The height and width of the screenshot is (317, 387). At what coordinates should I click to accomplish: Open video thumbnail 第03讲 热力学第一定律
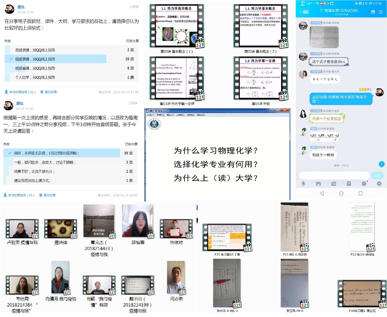[x=177, y=79]
